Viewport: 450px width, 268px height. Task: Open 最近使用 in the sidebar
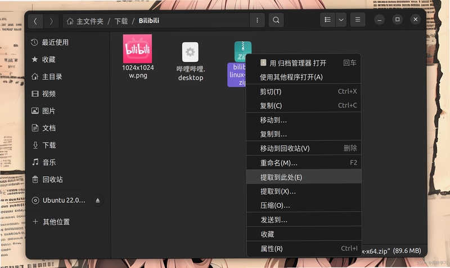pyautogui.click(x=68, y=43)
